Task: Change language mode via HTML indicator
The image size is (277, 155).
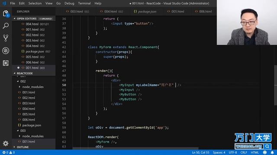Action: click(x=255, y=152)
